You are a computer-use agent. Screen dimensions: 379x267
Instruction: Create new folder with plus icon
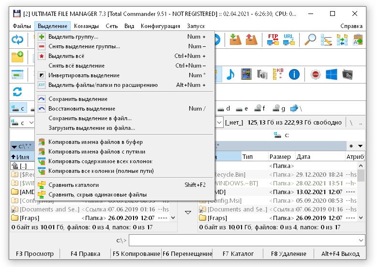click(17, 57)
